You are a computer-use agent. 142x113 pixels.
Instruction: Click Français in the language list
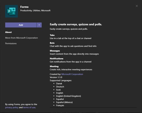[60, 105]
